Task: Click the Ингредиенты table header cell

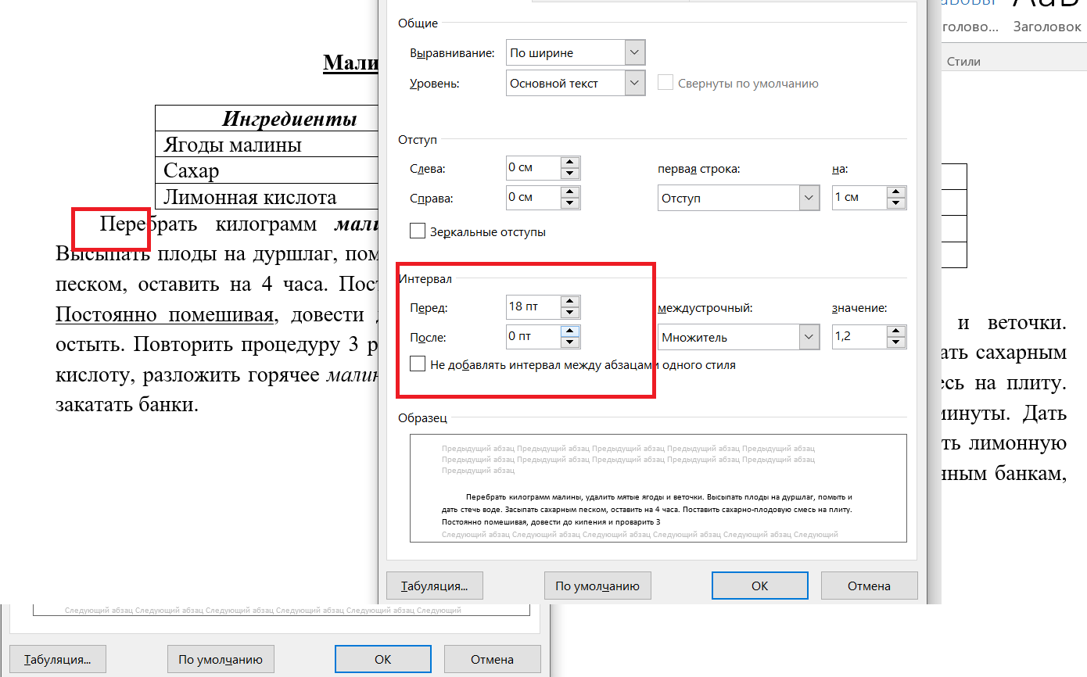Action: tap(267, 118)
